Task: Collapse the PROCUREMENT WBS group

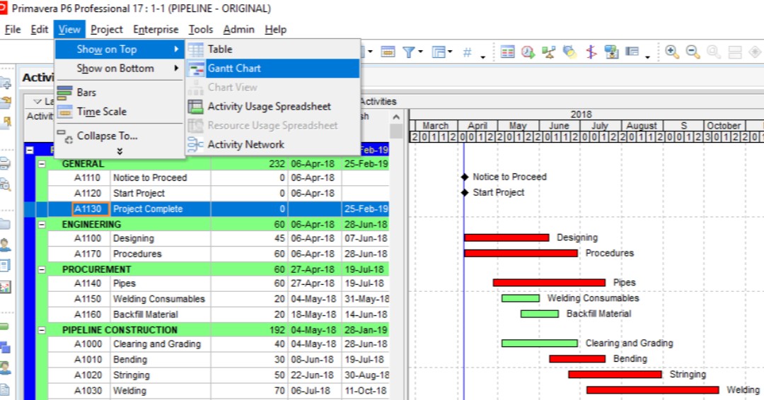Action: [42, 269]
